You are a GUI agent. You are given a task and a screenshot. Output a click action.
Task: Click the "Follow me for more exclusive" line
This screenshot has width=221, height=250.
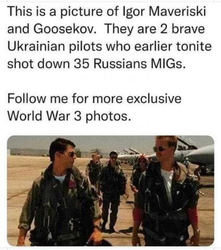(x=94, y=98)
